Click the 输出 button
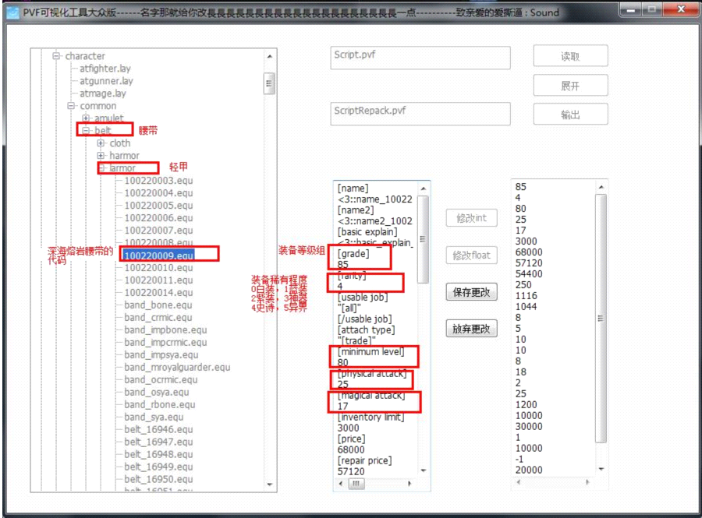 click(x=570, y=115)
